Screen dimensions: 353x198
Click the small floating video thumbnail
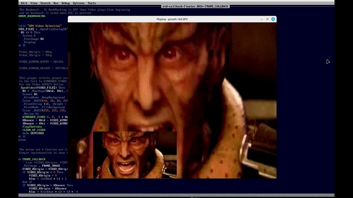[x=135, y=155]
